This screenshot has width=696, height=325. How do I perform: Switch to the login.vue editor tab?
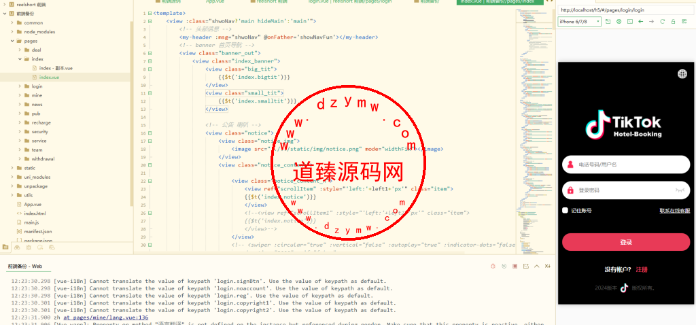click(351, 2)
